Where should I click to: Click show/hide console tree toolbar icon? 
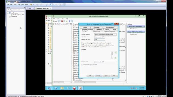coord(59,21)
